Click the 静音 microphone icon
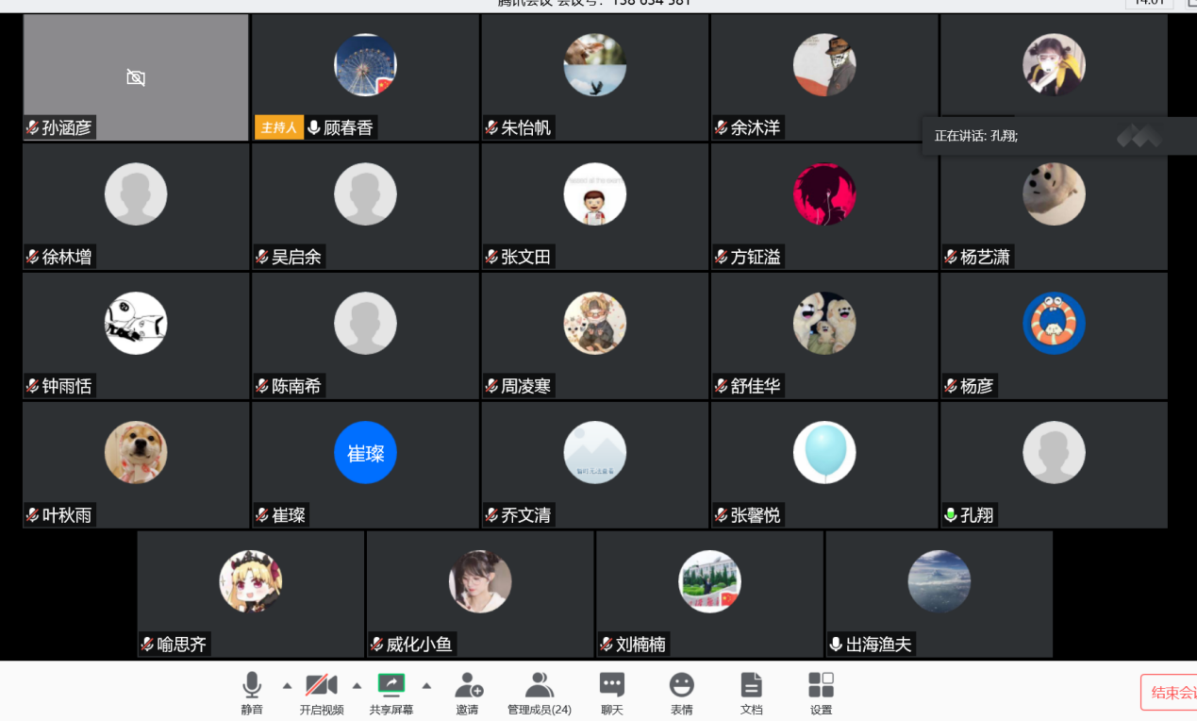Image resolution: width=1197 pixels, height=721 pixels. pyautogui.click(x=252, y=686)
